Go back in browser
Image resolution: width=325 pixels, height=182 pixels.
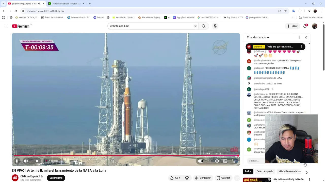point(4,11)
